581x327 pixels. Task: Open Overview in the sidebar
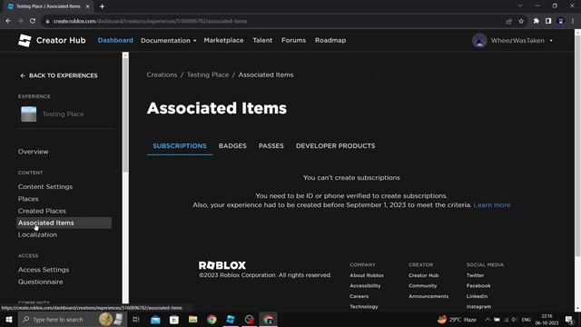tap(33, 152)
